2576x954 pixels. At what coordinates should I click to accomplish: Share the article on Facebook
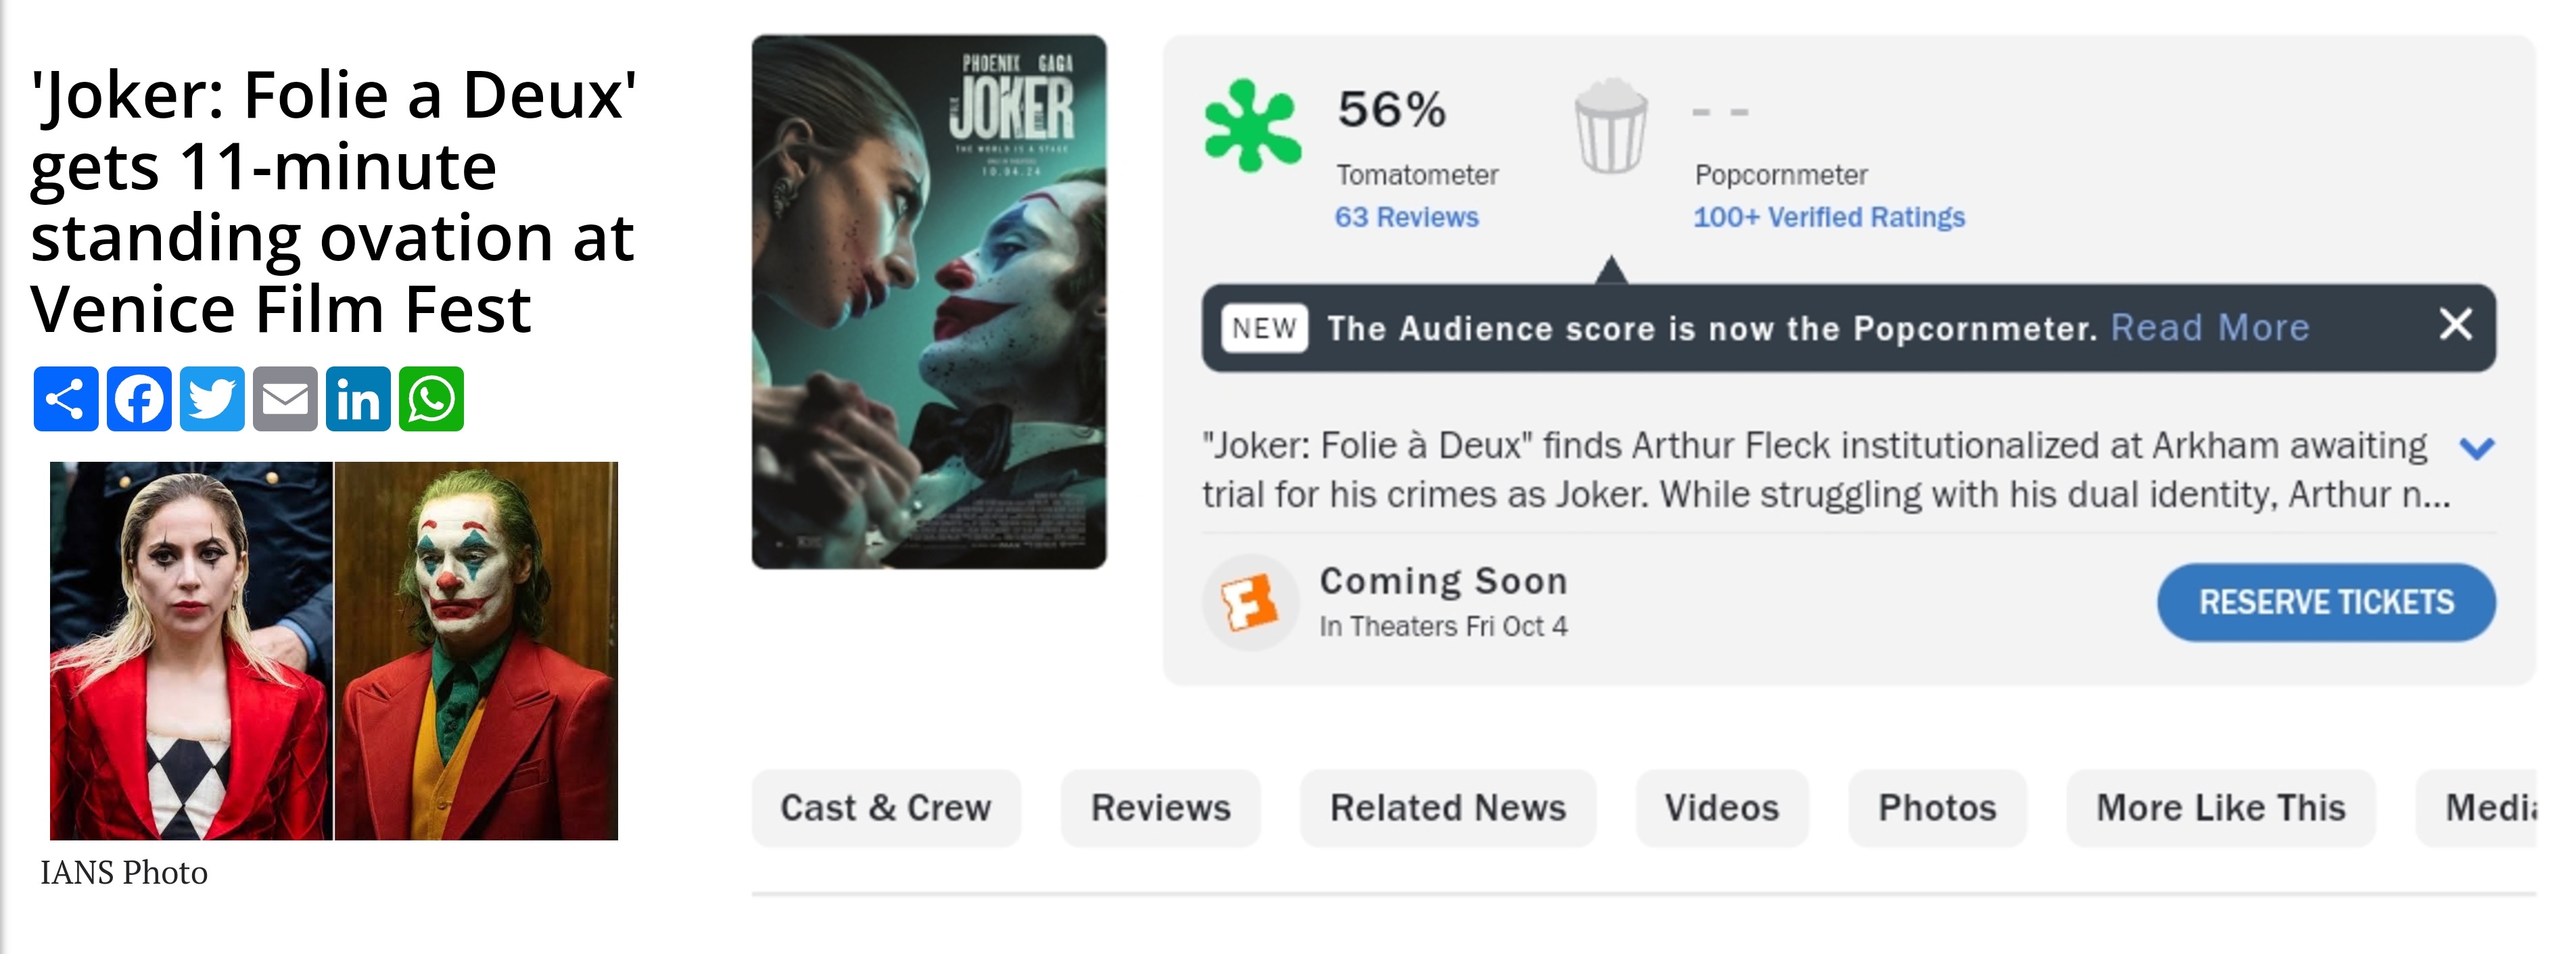(x=139, y=399)
